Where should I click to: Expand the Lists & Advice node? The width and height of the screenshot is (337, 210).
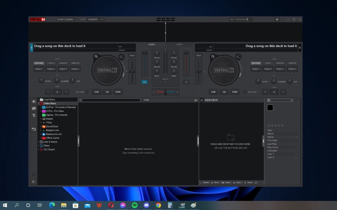pos(39,142)
